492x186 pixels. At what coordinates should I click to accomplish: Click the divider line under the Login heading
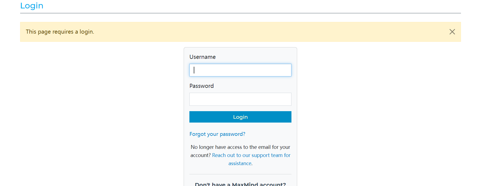click(240, 13)
